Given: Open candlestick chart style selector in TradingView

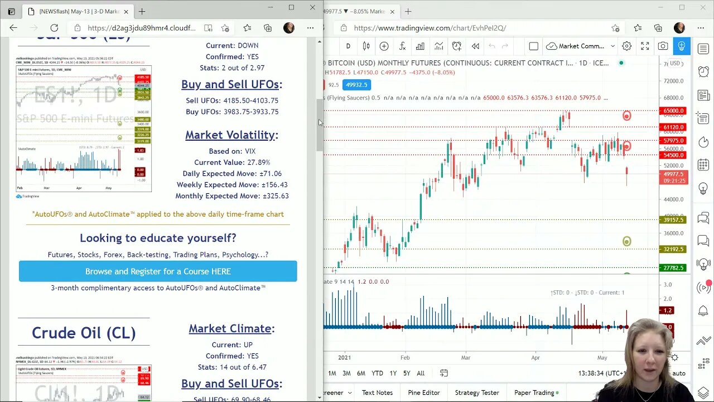Looking at the screenshot, I should [366, 46].
